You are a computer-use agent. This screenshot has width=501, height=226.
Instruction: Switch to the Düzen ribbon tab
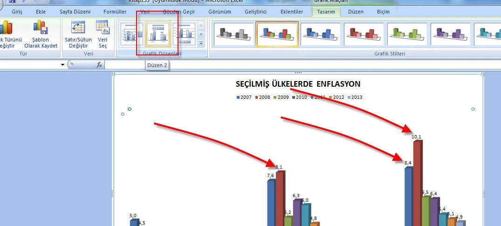(x=355, y=12)
